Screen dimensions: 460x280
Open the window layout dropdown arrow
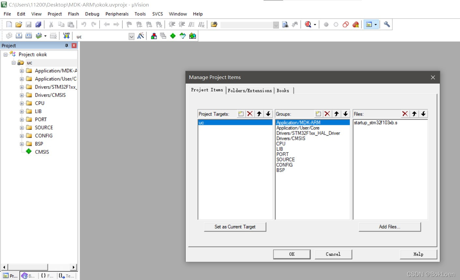point(376,25)
